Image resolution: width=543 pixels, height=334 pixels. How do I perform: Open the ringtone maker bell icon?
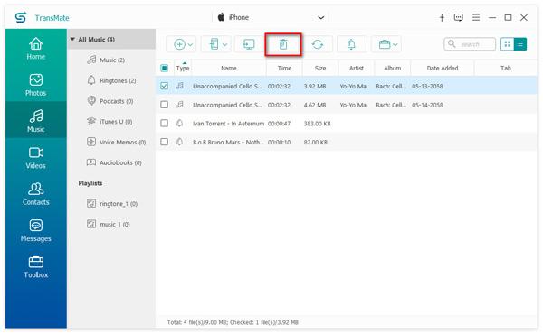[351, 44]
